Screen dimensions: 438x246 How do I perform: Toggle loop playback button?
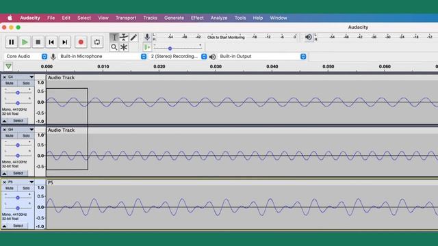pos(97,42)
